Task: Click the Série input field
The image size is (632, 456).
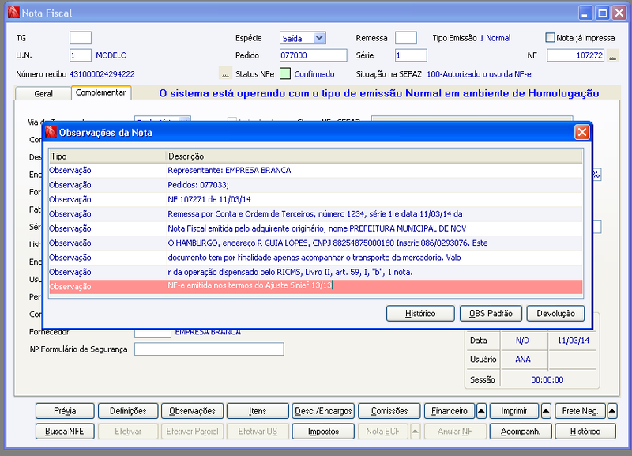Action: coord(411,55)
